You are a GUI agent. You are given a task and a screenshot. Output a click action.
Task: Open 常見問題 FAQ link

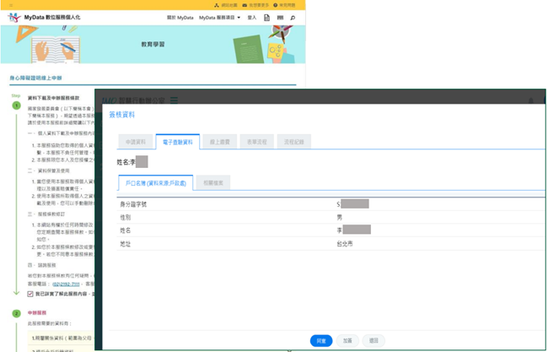(284, 5)
